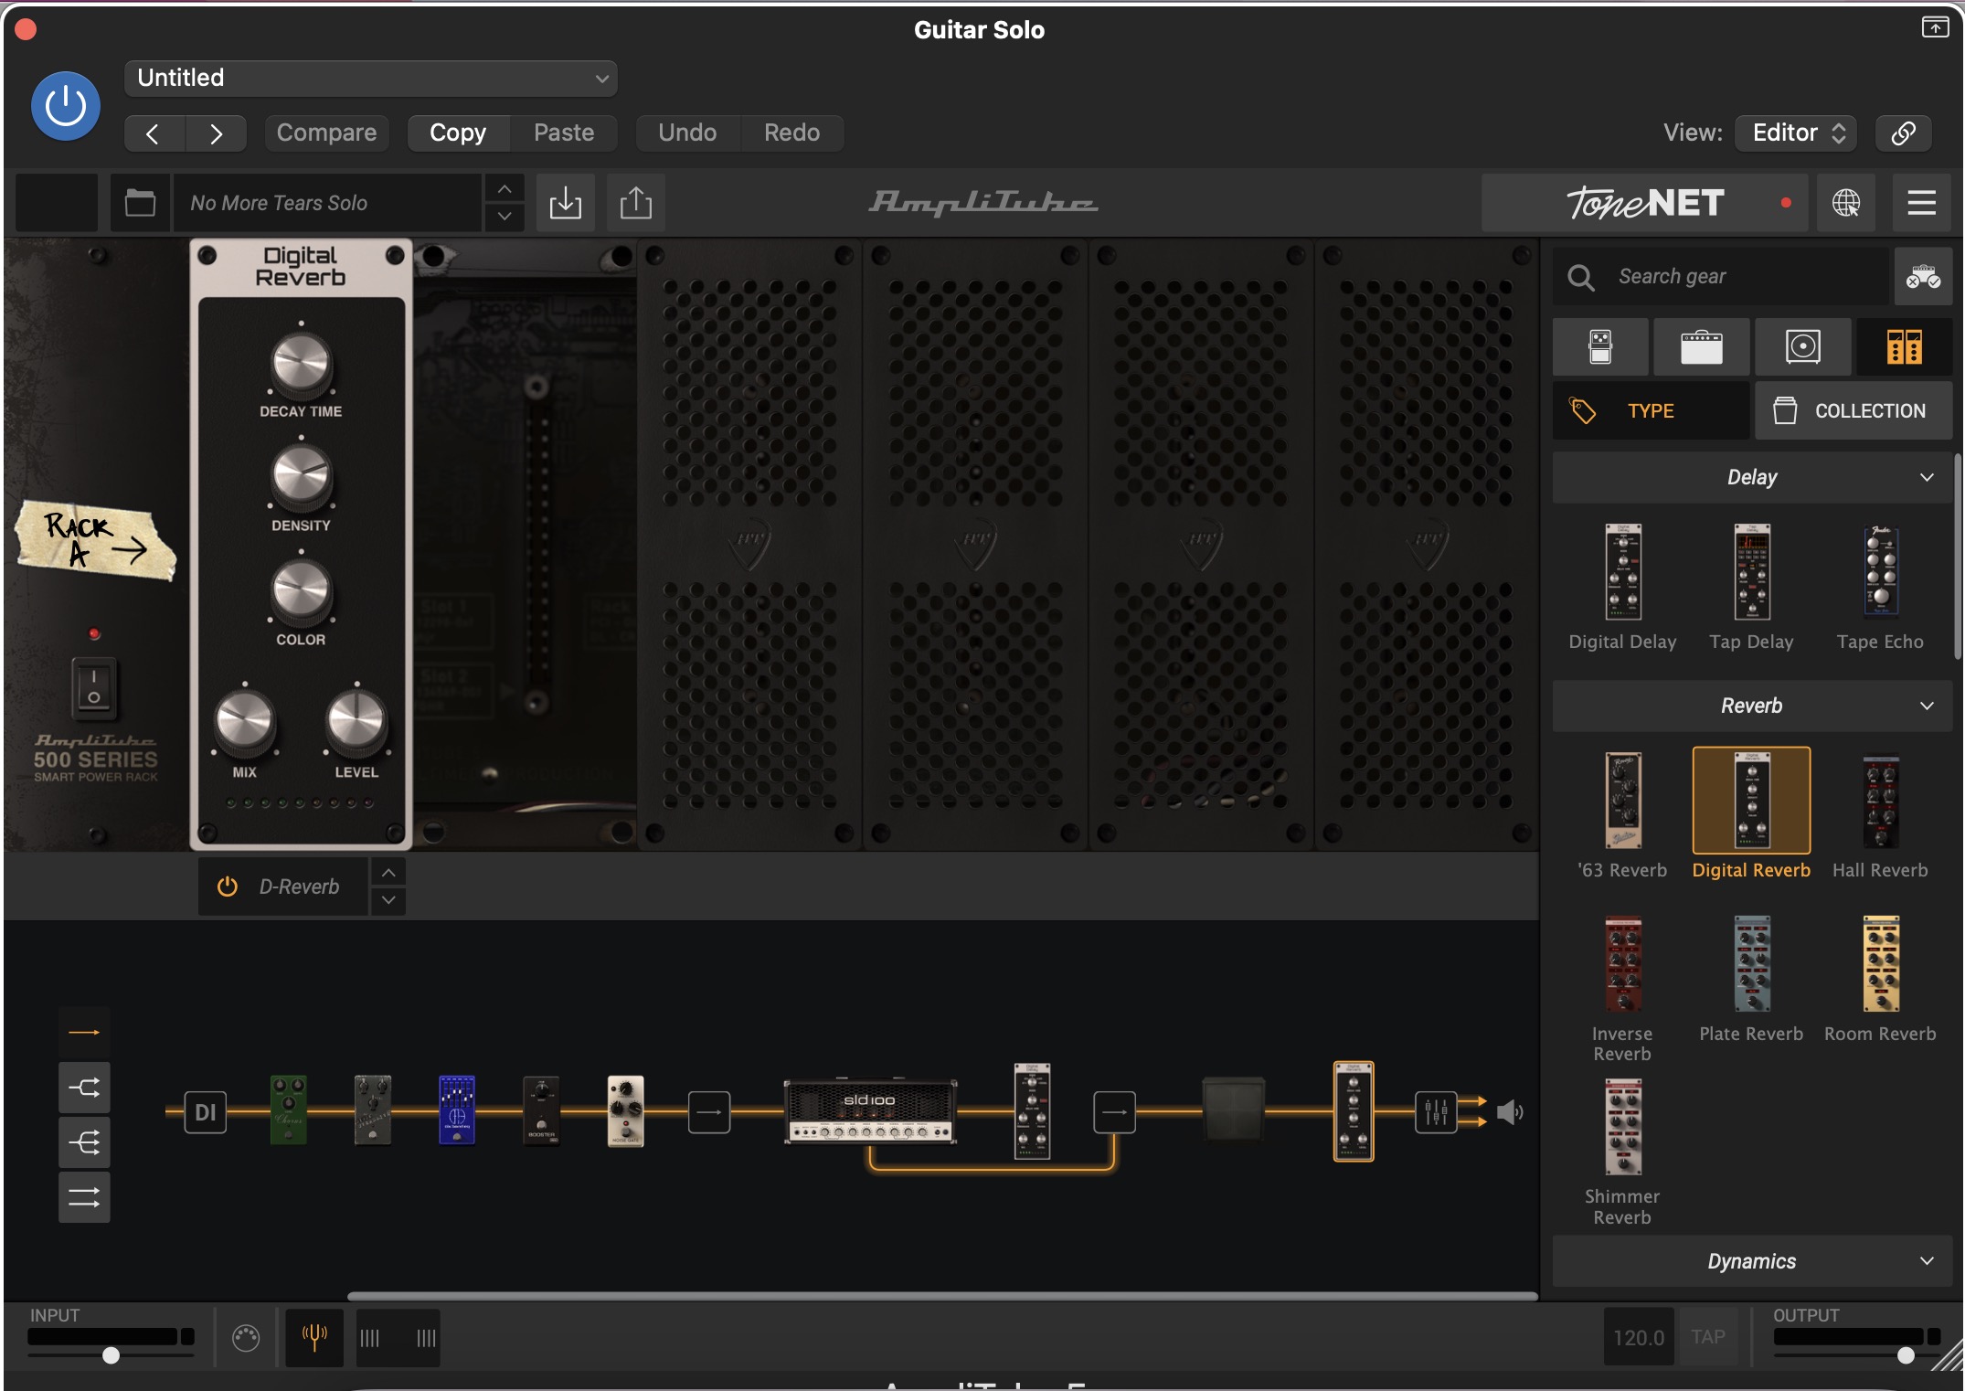1965x1391 pixels.
Task: Click the Copy button
Action: (x=458, y=133)
